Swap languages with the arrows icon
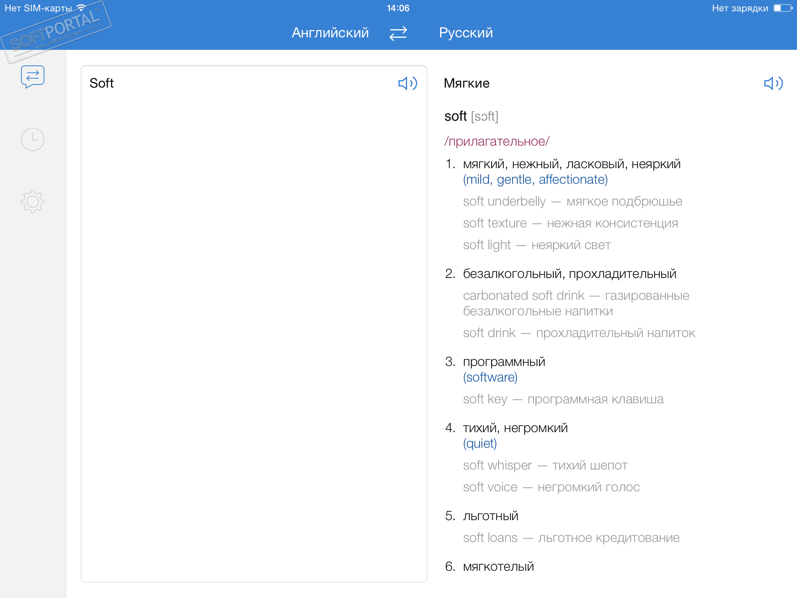Screen dimensions: 797x598 pyautogui.click(x=398, y=33)
